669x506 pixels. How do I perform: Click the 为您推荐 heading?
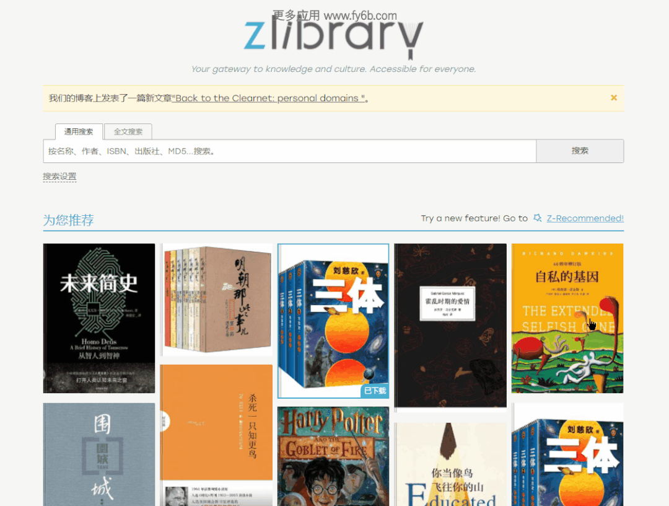tap(68, 220)
